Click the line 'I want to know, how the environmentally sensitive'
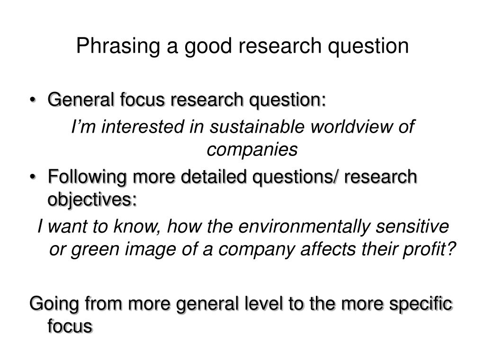 243,227
